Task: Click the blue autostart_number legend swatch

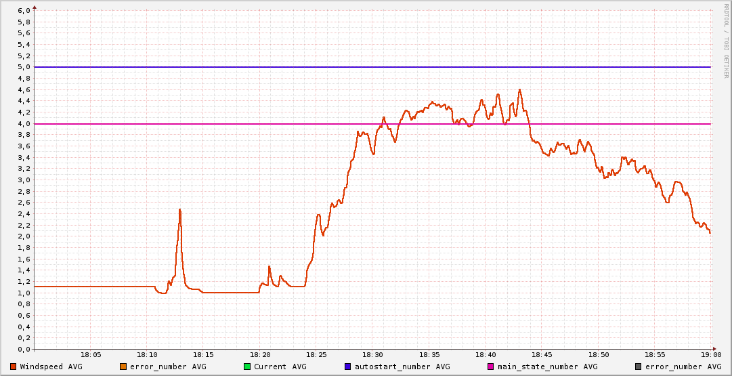Action: click(x=347, y=367)
